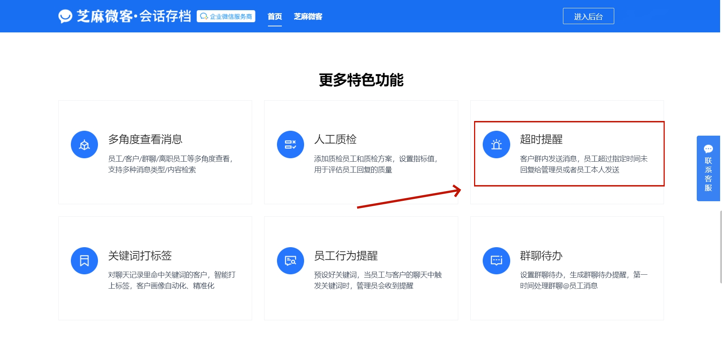Click the description starting 客户群内发送消息
722x338 pixels.
pos(584,164)
